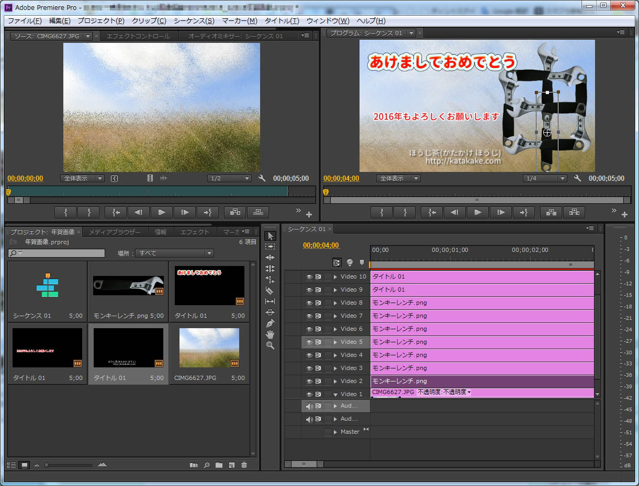Play the program monitor sequence
The image size is (639, 486).
coord(477,212)
